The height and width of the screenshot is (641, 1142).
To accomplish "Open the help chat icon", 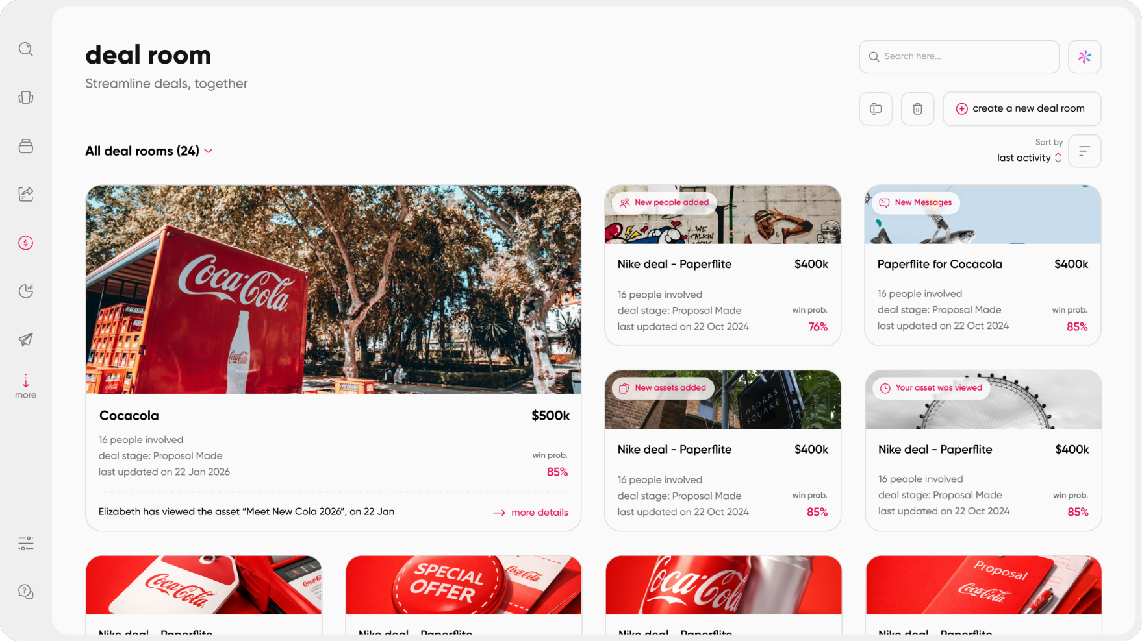I will [x=26, y=592].
